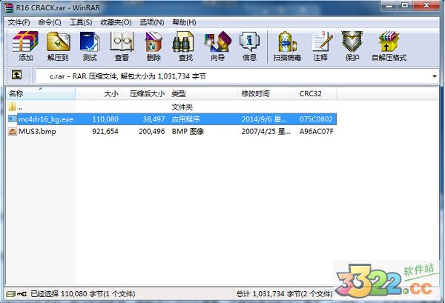Click the 2007/4/25 modified date cell

(x=266, y=132)
